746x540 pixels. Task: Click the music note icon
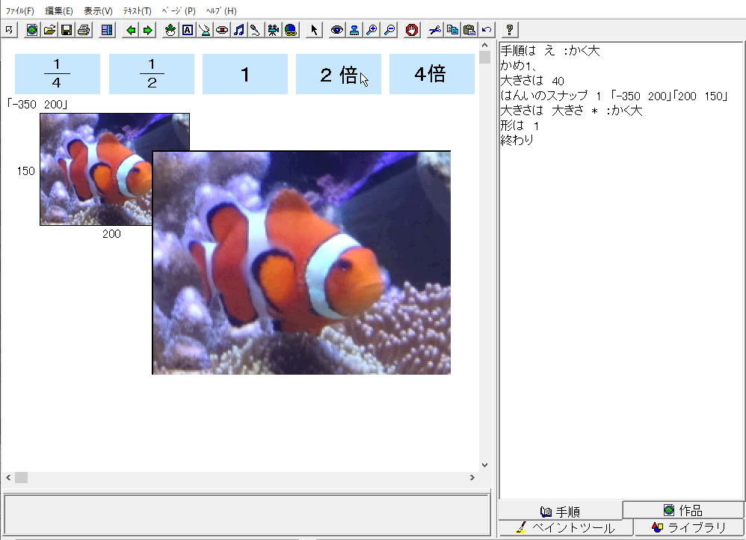(x=239, y=30)
